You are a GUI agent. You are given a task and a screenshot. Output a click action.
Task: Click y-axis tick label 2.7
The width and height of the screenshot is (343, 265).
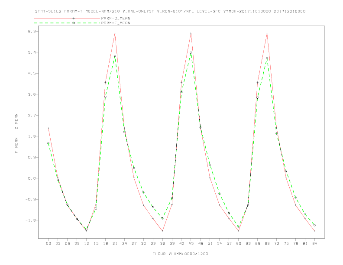[x=32, y=115]
